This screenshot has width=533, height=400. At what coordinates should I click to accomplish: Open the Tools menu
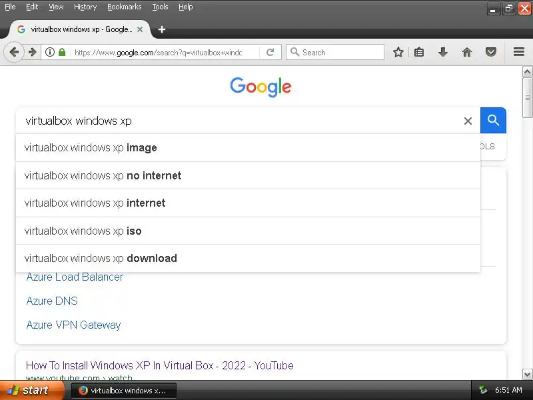pos(160,7)
